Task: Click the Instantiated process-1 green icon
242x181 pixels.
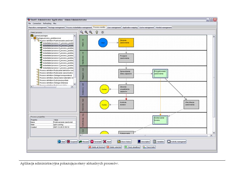Action: pos(41,68)
